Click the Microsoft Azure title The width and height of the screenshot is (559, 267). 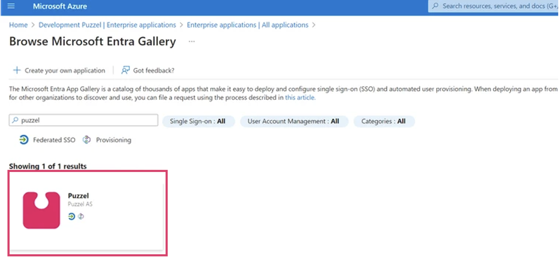pyautogui.click(x=60, y=6)
